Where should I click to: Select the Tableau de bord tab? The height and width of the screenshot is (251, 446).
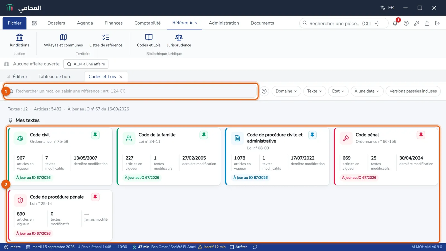coord(55,77)
